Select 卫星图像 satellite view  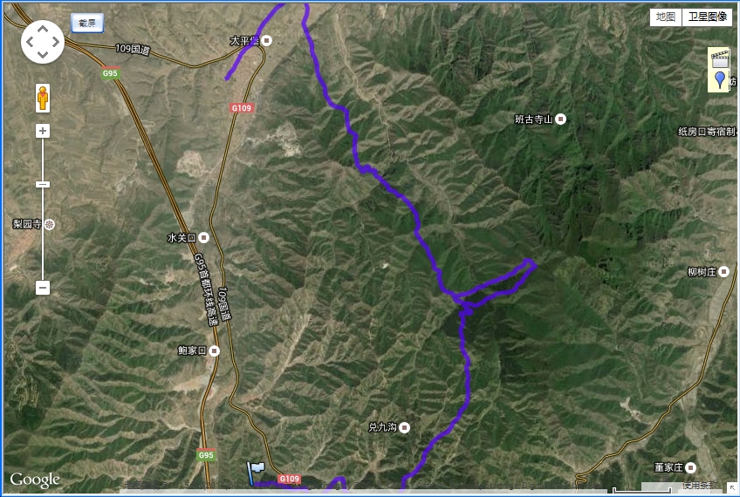[x=707, y=17]
